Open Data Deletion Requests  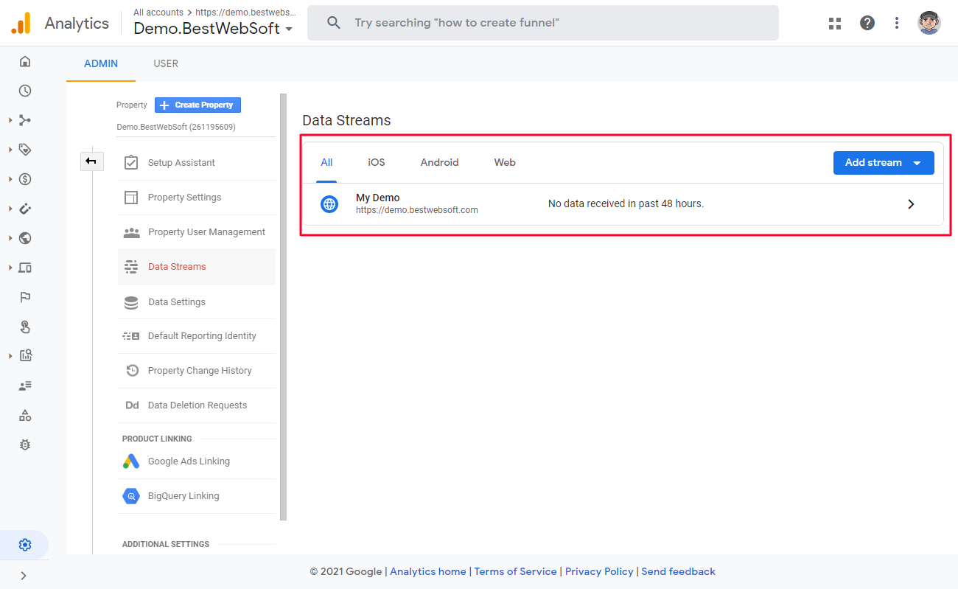[x=197, y=405]
